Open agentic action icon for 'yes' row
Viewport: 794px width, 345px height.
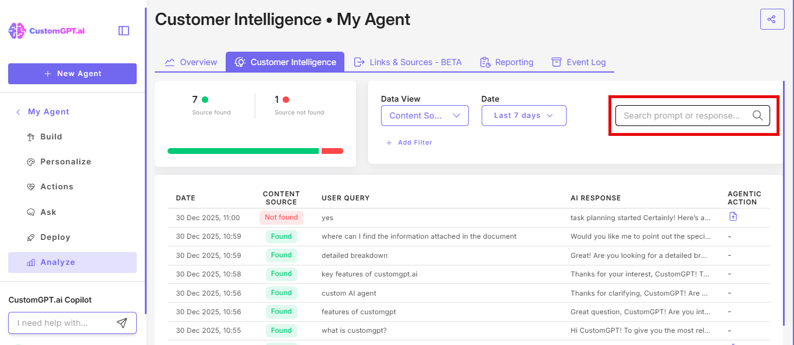click(x=733, y=217)
